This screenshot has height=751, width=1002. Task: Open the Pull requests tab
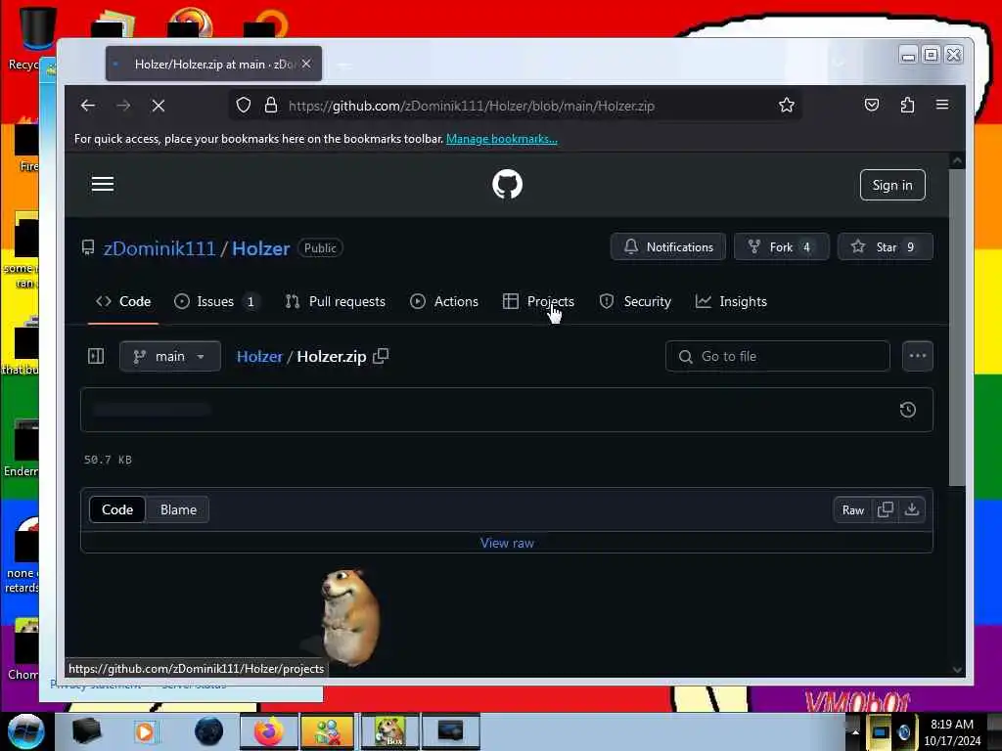pos(336,301)
